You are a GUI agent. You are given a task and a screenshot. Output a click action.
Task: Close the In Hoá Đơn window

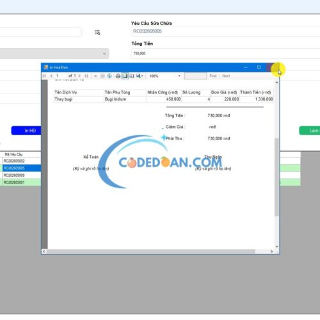pos(273,67)
